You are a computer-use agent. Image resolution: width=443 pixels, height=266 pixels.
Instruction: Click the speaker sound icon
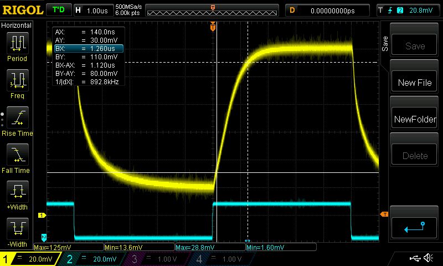[x=428, y=258]
